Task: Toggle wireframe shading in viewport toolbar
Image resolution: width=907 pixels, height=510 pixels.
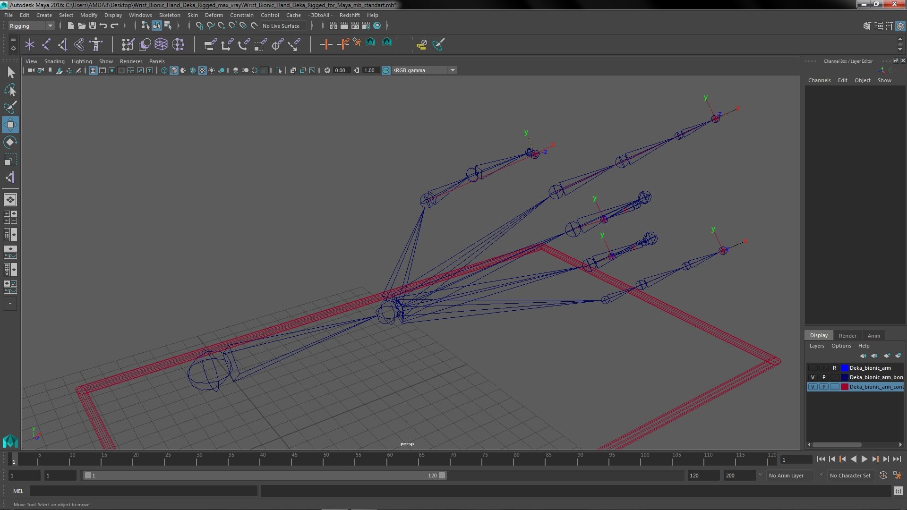Action: (164, 70)
